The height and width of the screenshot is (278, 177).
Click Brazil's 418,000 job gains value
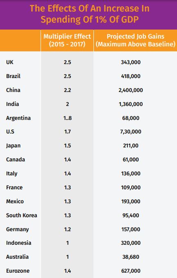[131, 76]
